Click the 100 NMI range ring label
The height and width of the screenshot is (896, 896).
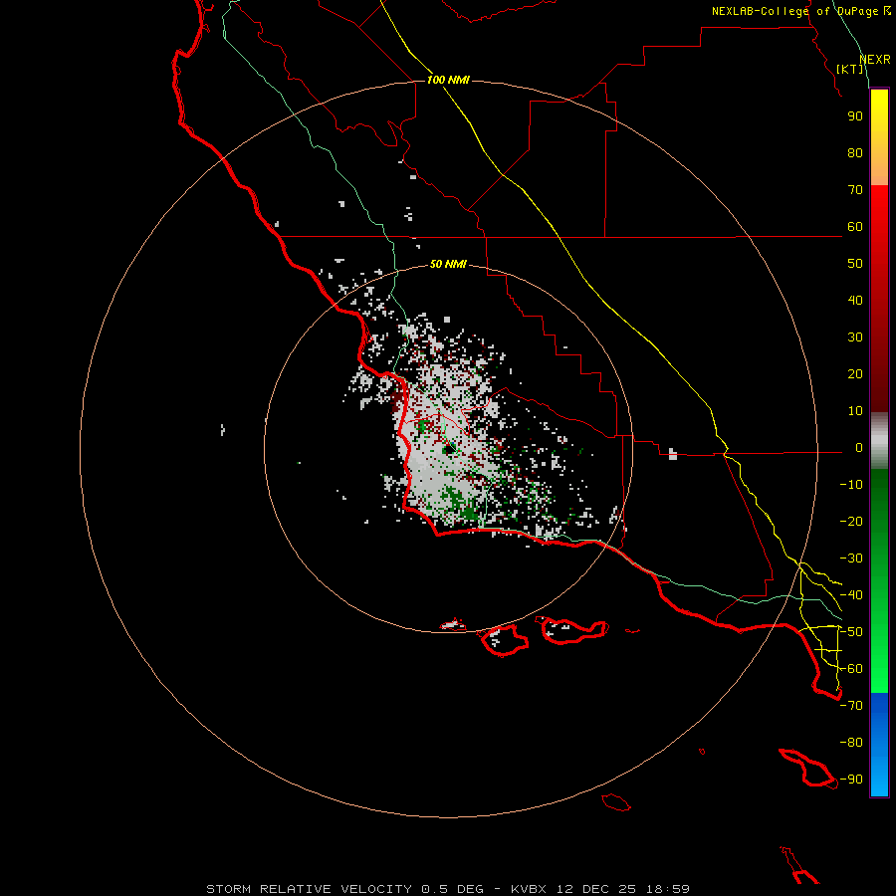click(x=448, y=80)
